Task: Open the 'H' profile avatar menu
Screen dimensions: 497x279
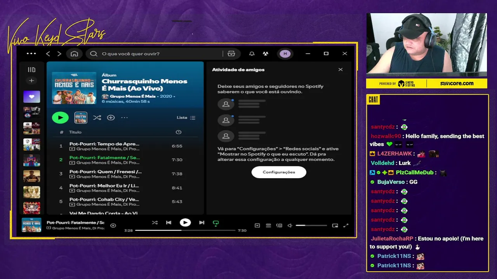Action: pos(285,53)
